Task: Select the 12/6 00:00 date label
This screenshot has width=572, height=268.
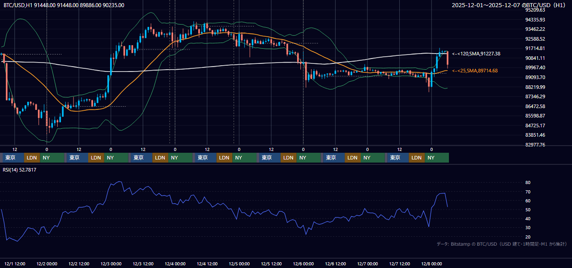Action: click(x=303, y=264)
